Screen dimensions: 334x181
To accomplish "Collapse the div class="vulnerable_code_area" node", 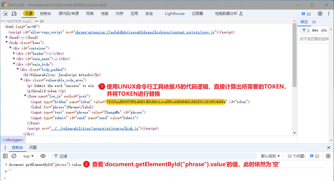I will [x=22, y=80].
